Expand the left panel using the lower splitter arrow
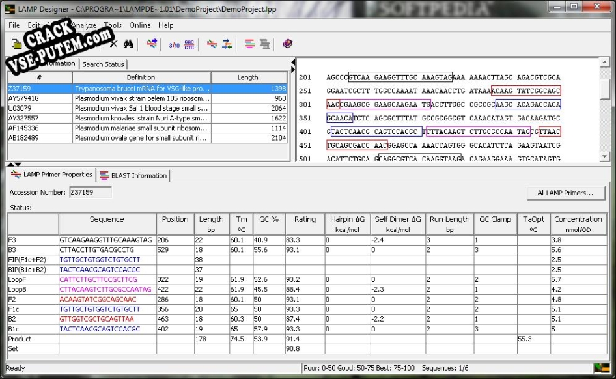The height and width of the screenshot is (379, 616). point(293,70)
